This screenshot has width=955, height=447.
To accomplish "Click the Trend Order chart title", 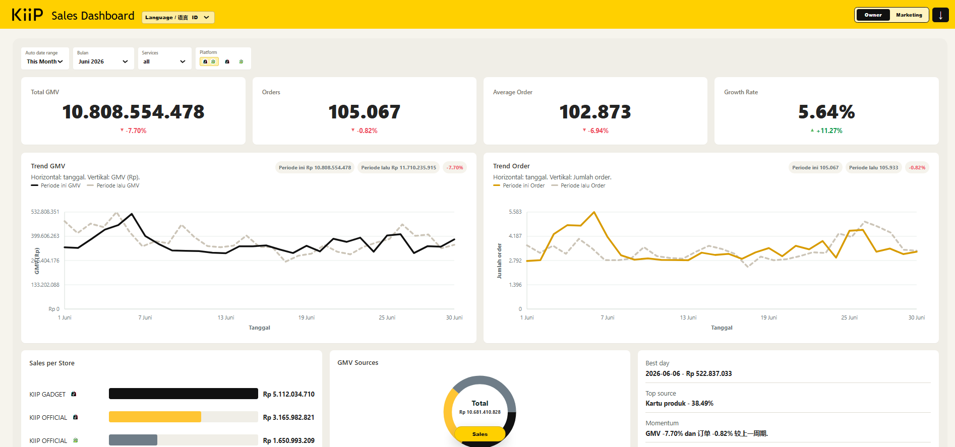I will click(511, 166).
